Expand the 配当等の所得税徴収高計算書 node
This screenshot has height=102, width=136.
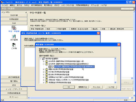pos(44,75)
